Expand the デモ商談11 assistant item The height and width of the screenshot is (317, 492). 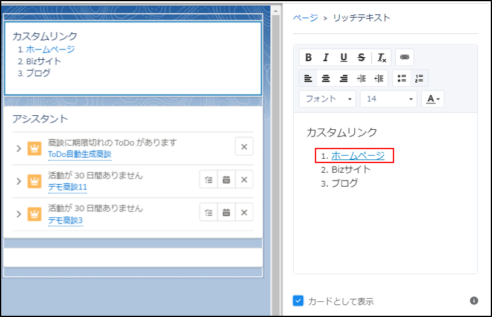pos(19,181)
